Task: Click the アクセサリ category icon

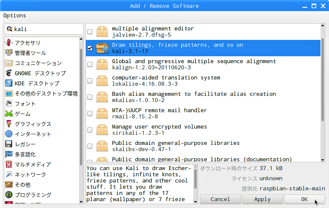Action: coord(9,43)
